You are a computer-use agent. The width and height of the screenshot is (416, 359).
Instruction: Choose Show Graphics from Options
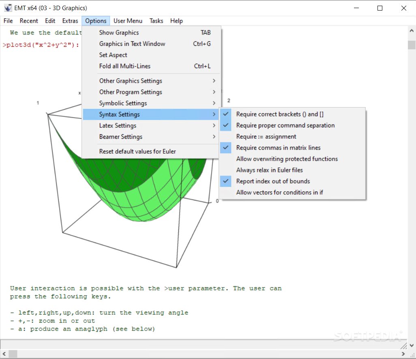[x=152, y=32]
